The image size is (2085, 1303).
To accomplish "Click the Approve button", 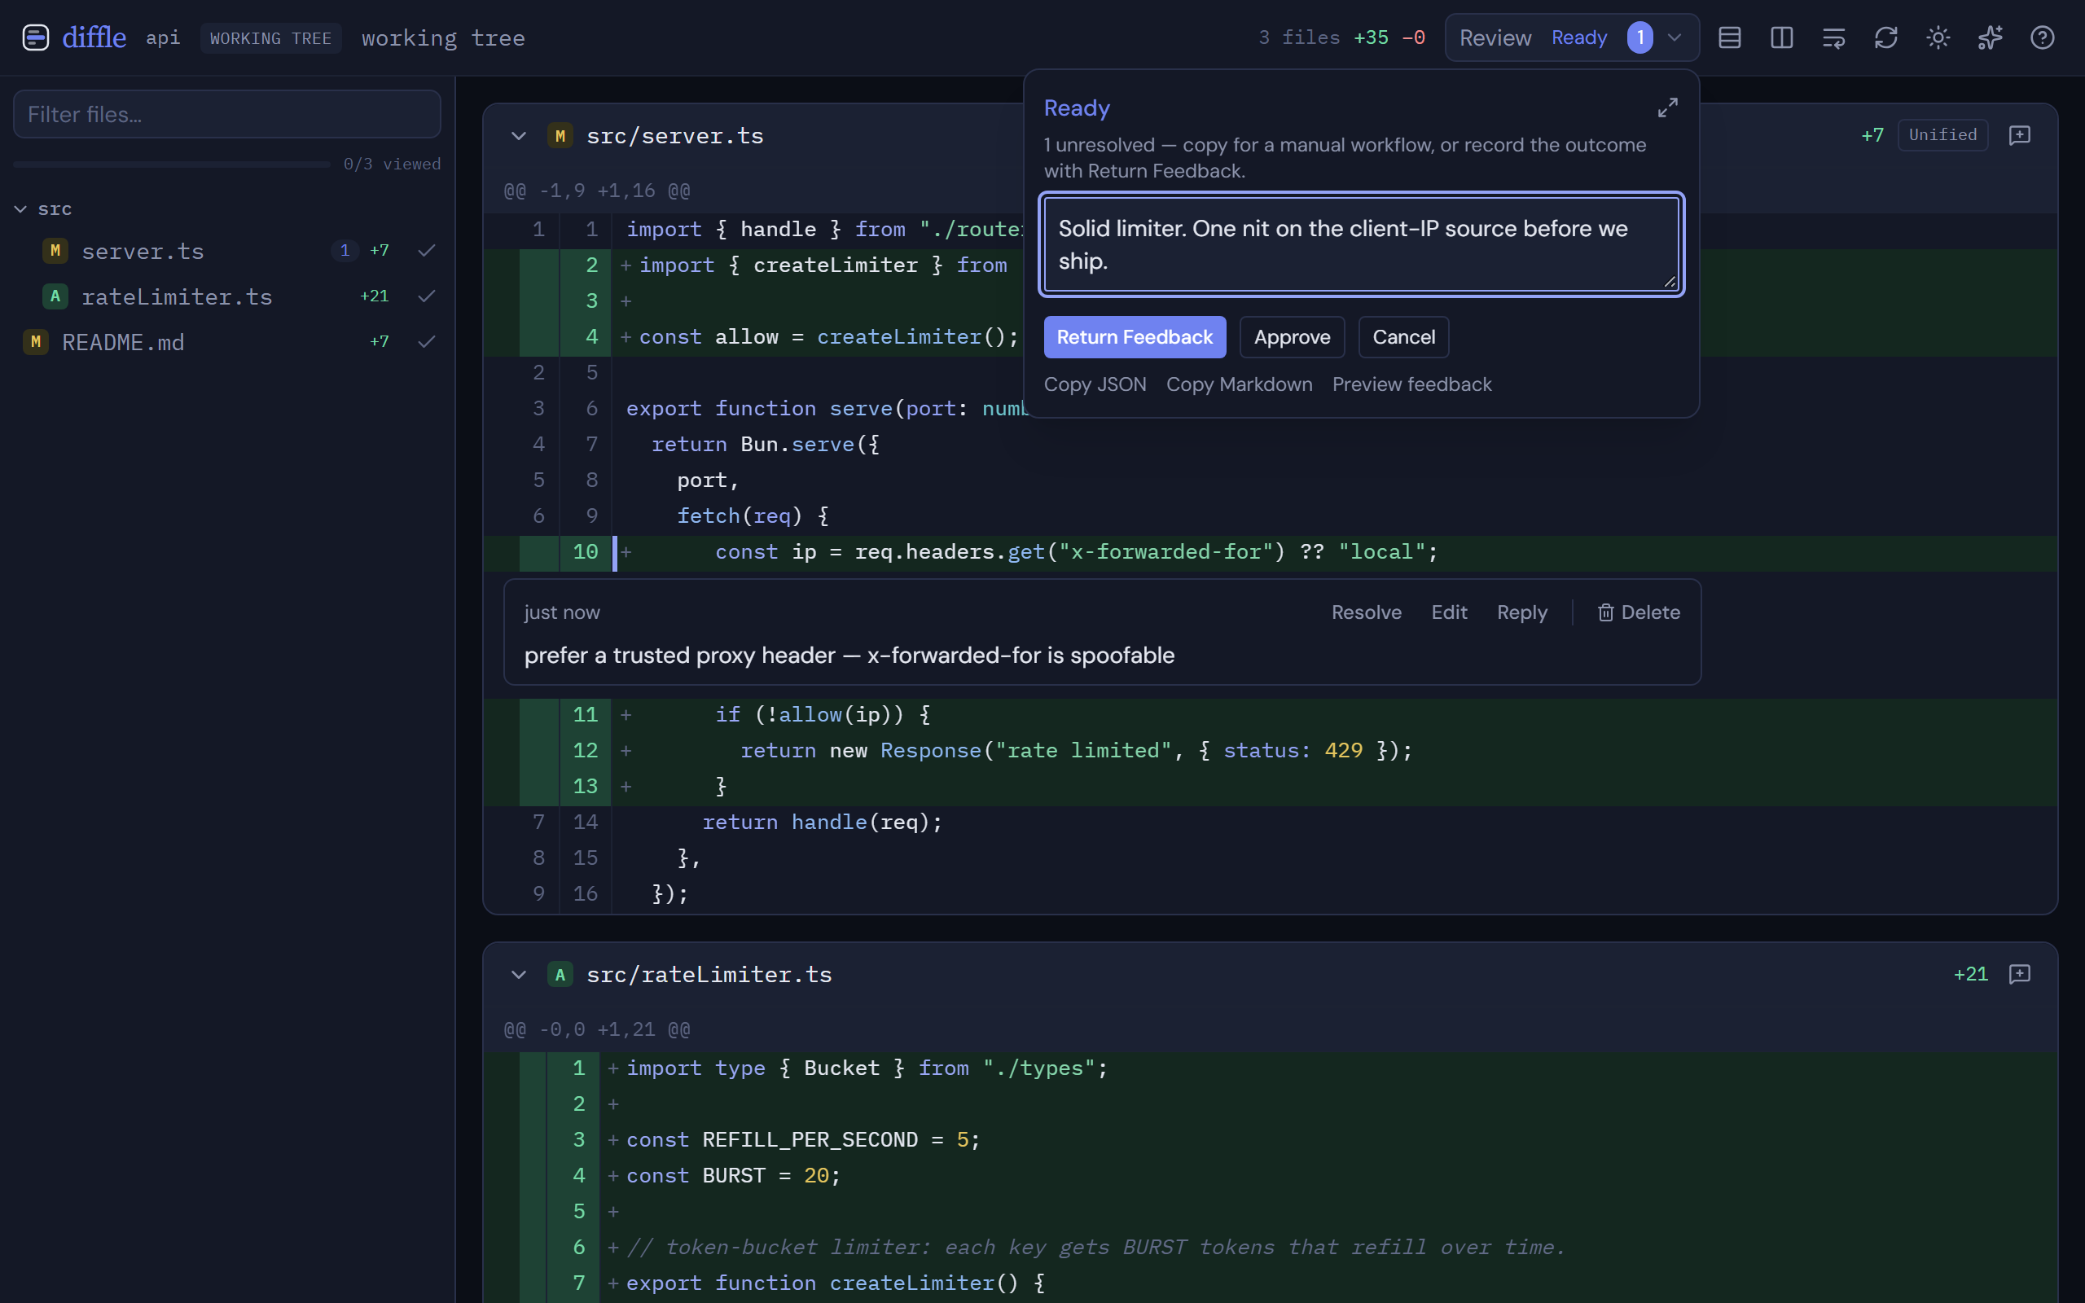I will point(1292,337).
